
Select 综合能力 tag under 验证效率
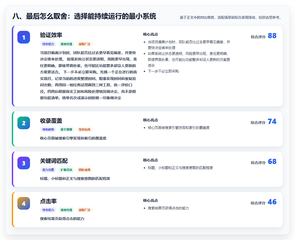pyautogui.click(x=48, y=44)
